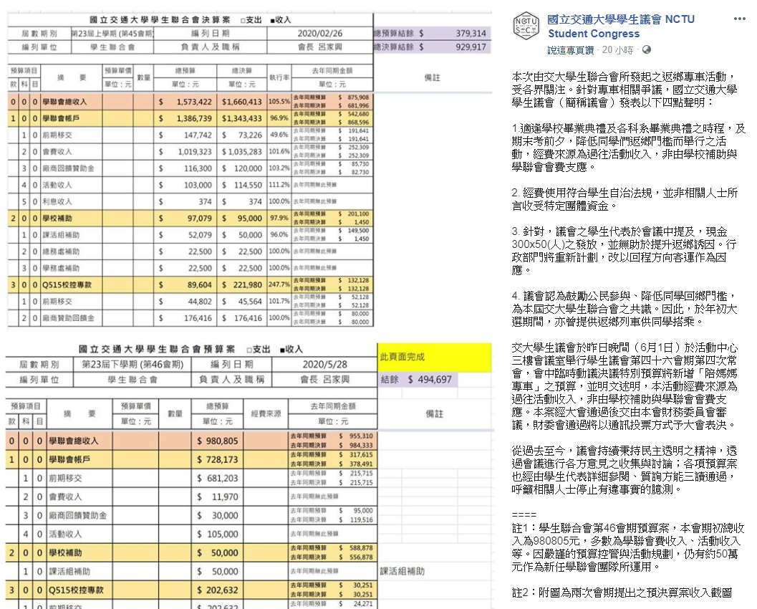The image size is (757, 609).
Task: Click the 利息收入 row label
Action: tap(57, 201)
